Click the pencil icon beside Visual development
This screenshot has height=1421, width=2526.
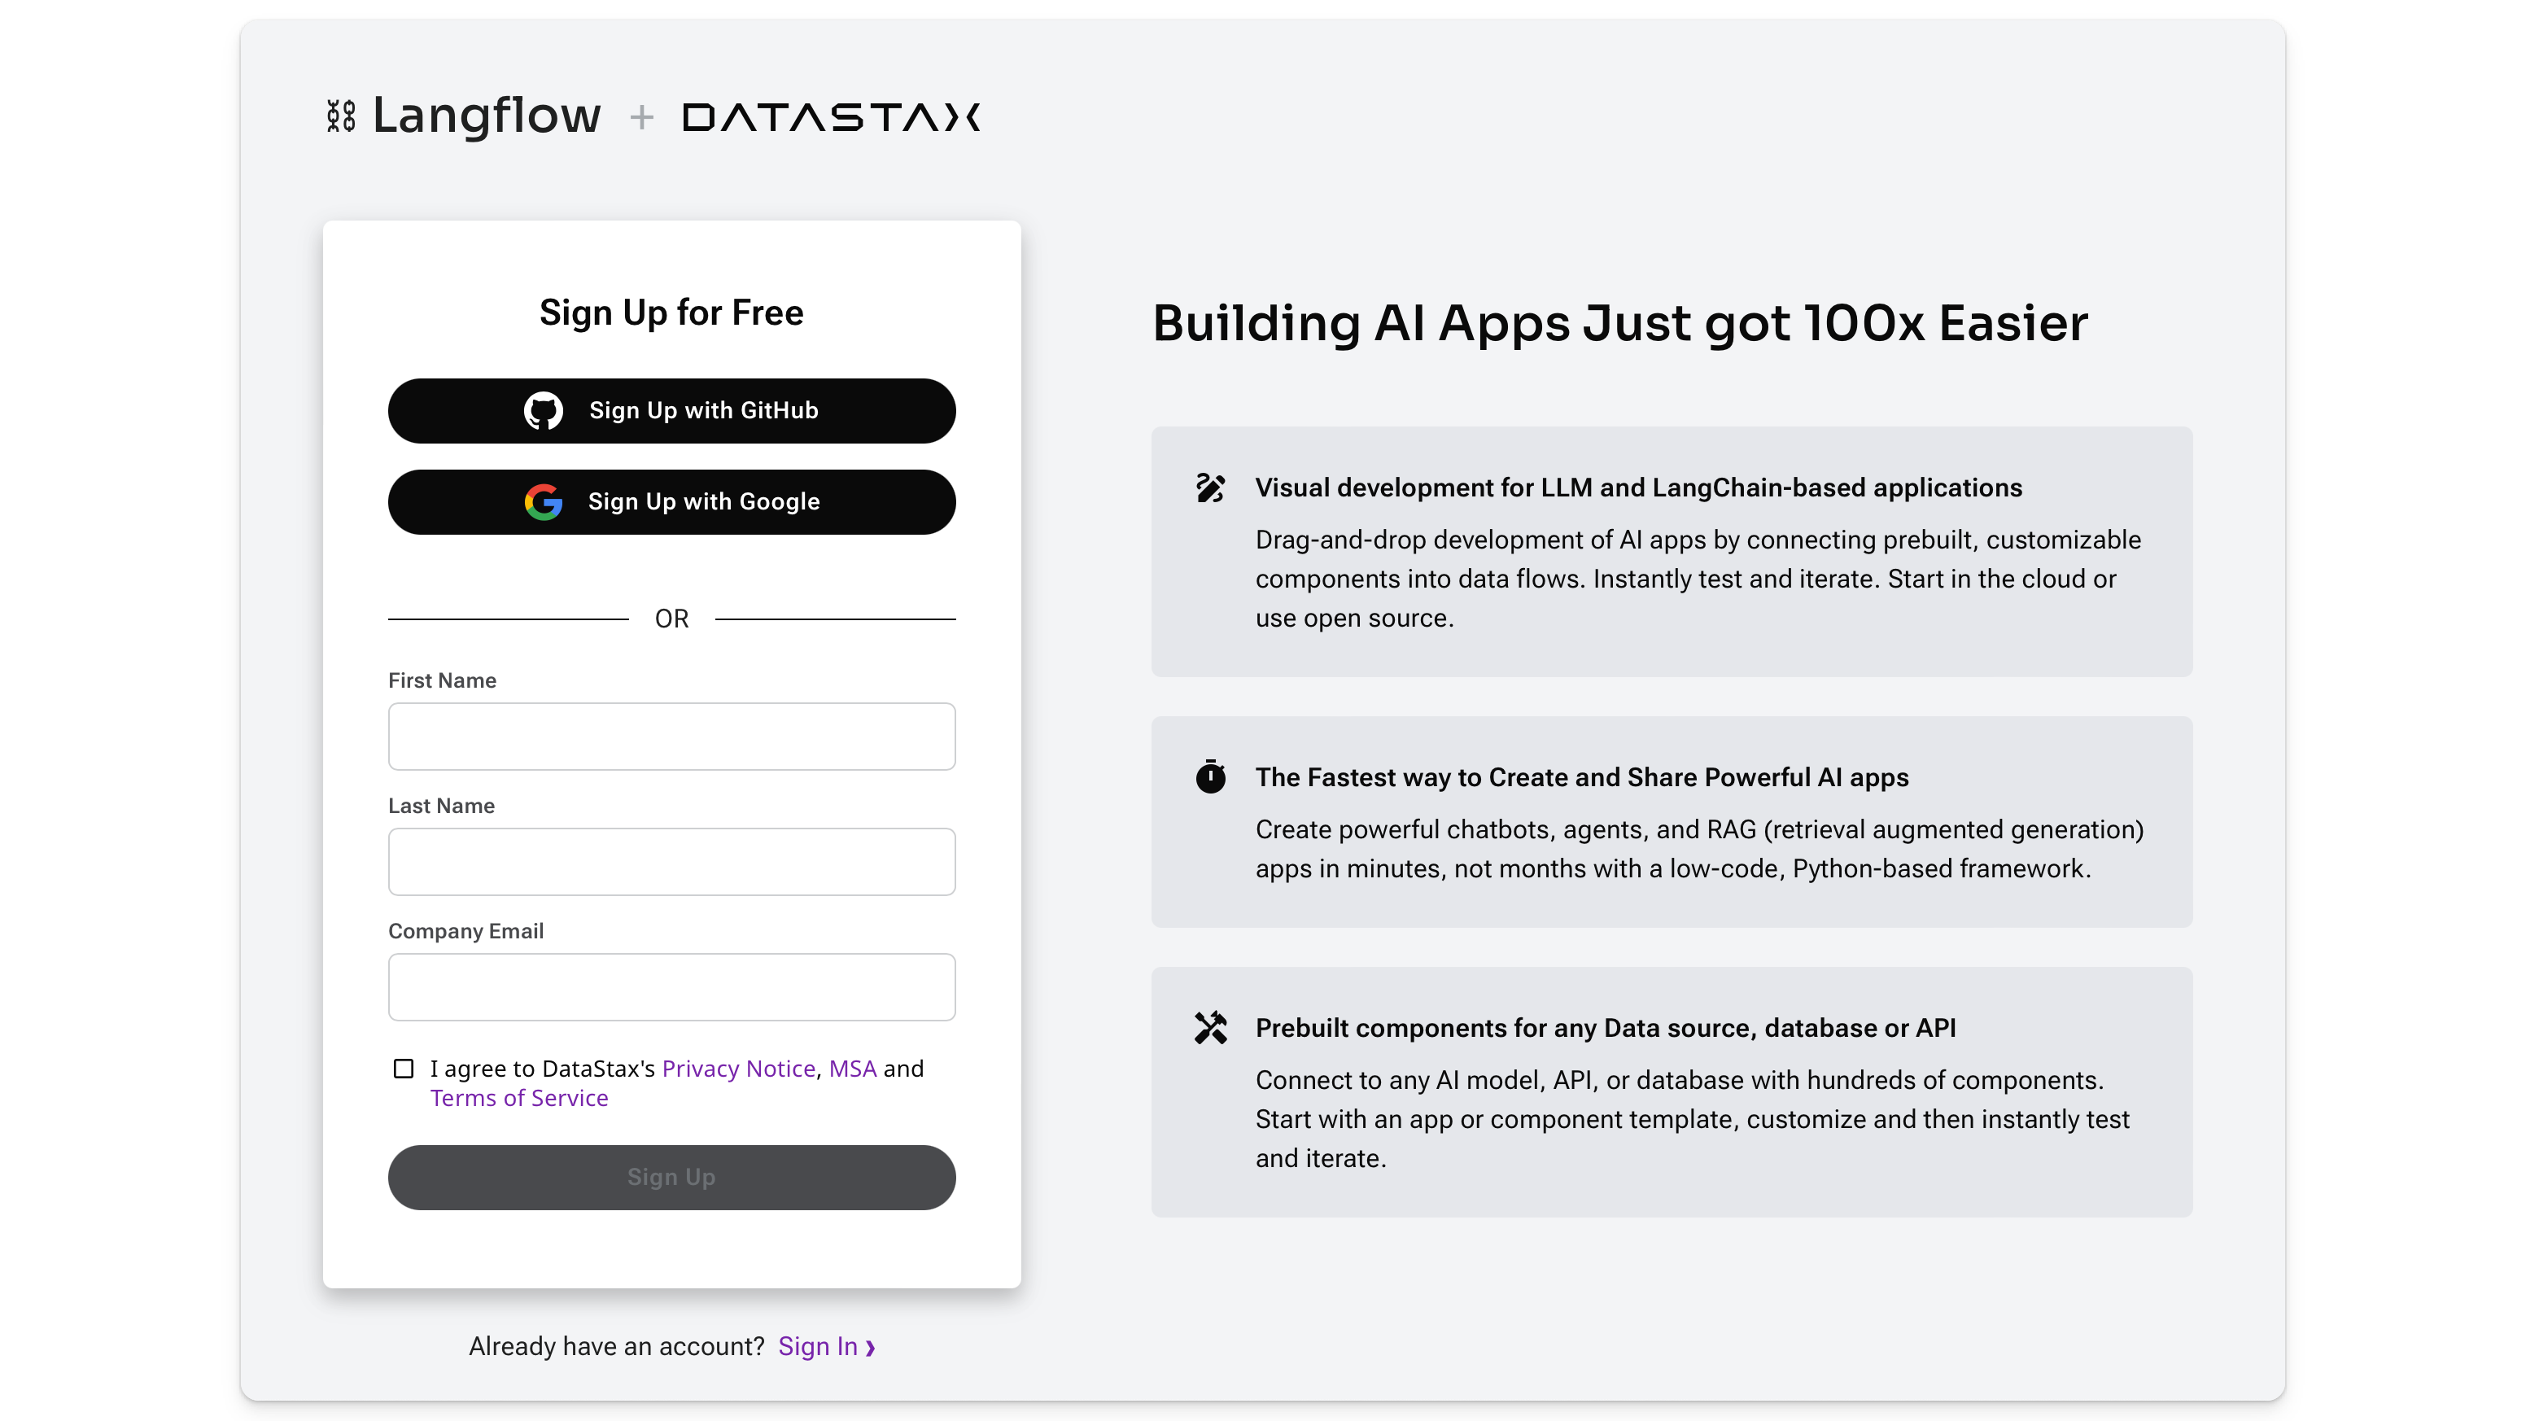click(x=1210, y=488)
